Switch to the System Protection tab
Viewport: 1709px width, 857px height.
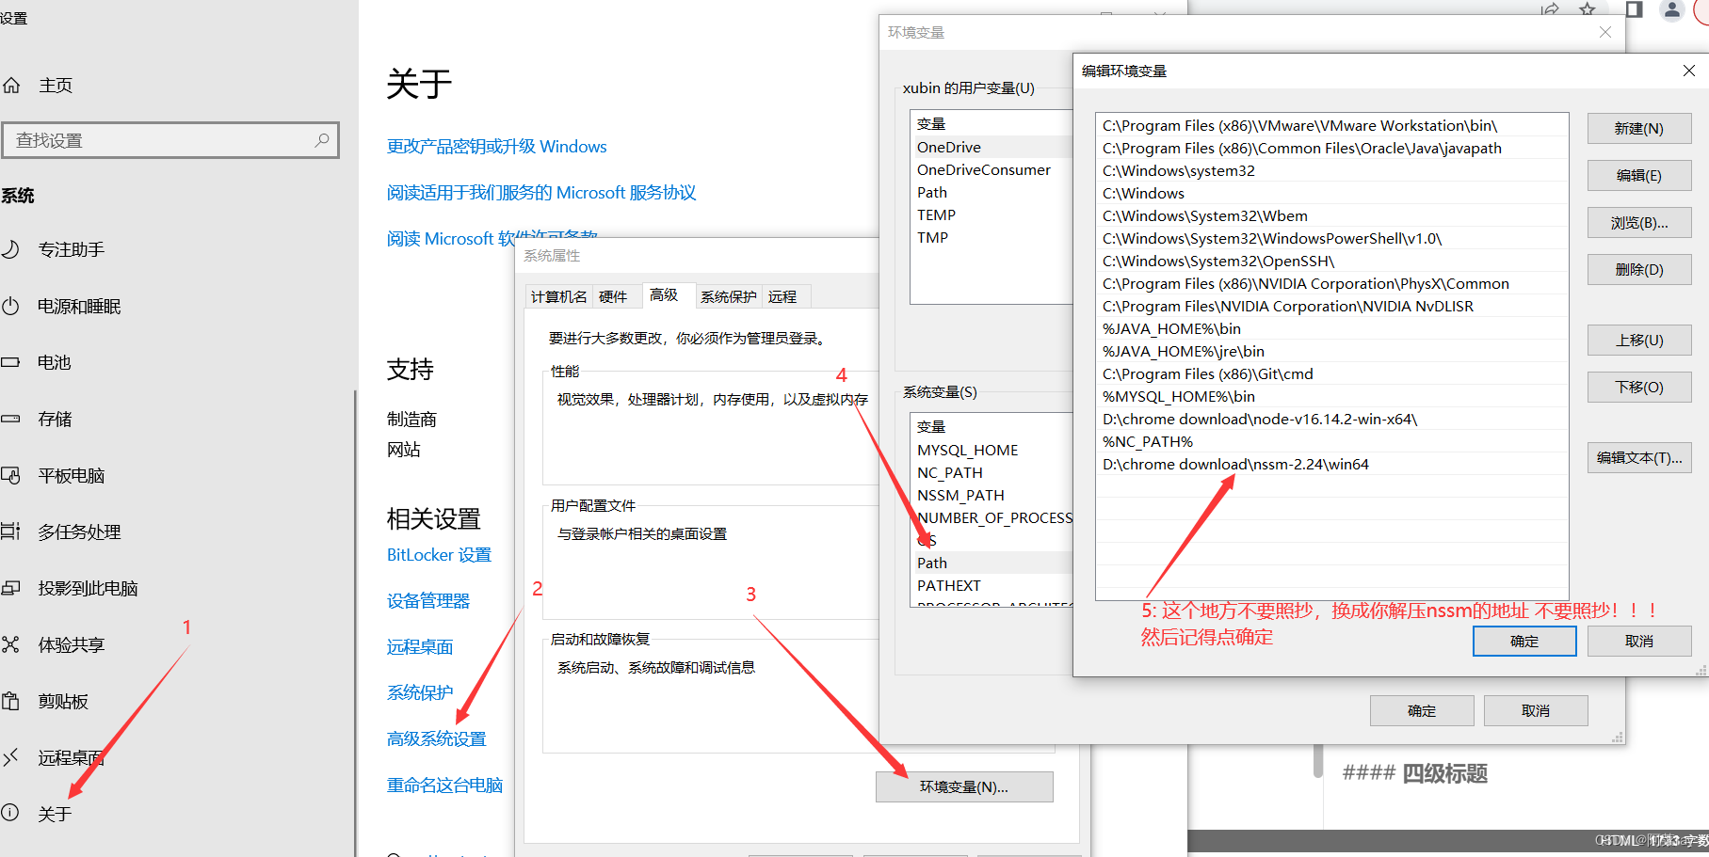pyautogui.click(x=728, y=296)
